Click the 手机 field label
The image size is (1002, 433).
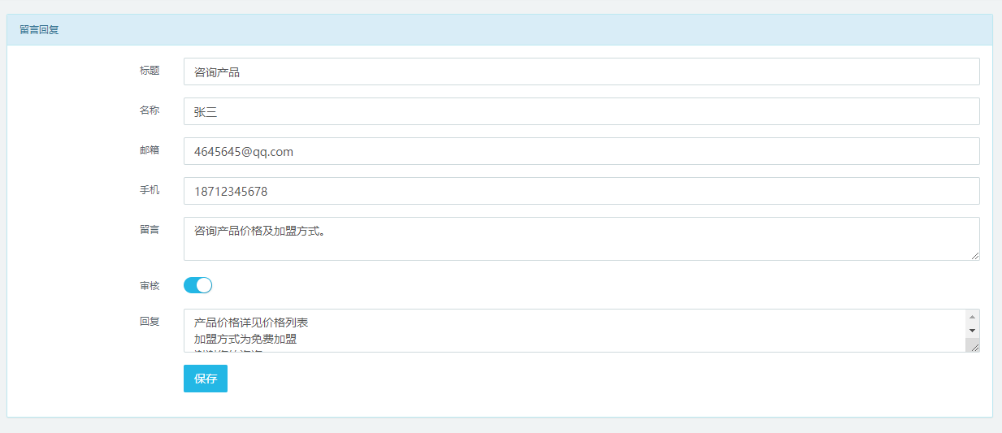150,190
